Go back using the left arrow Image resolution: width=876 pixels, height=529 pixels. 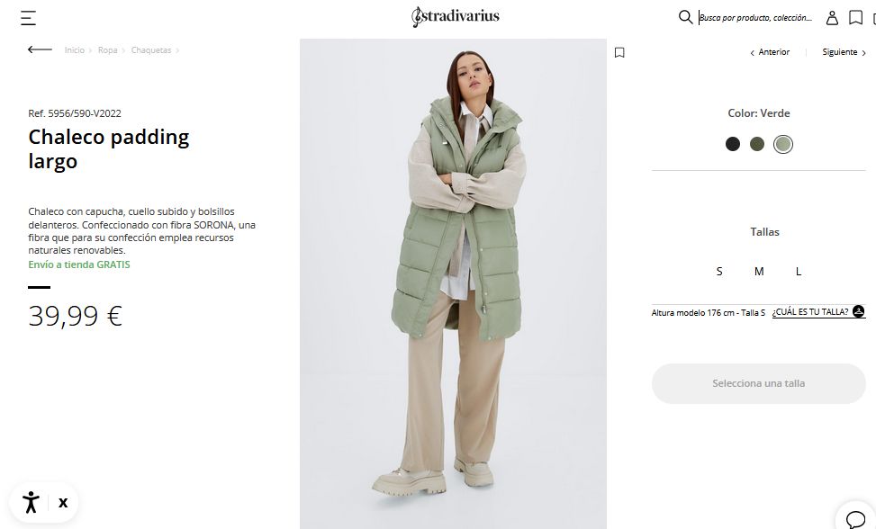(40, 49)
